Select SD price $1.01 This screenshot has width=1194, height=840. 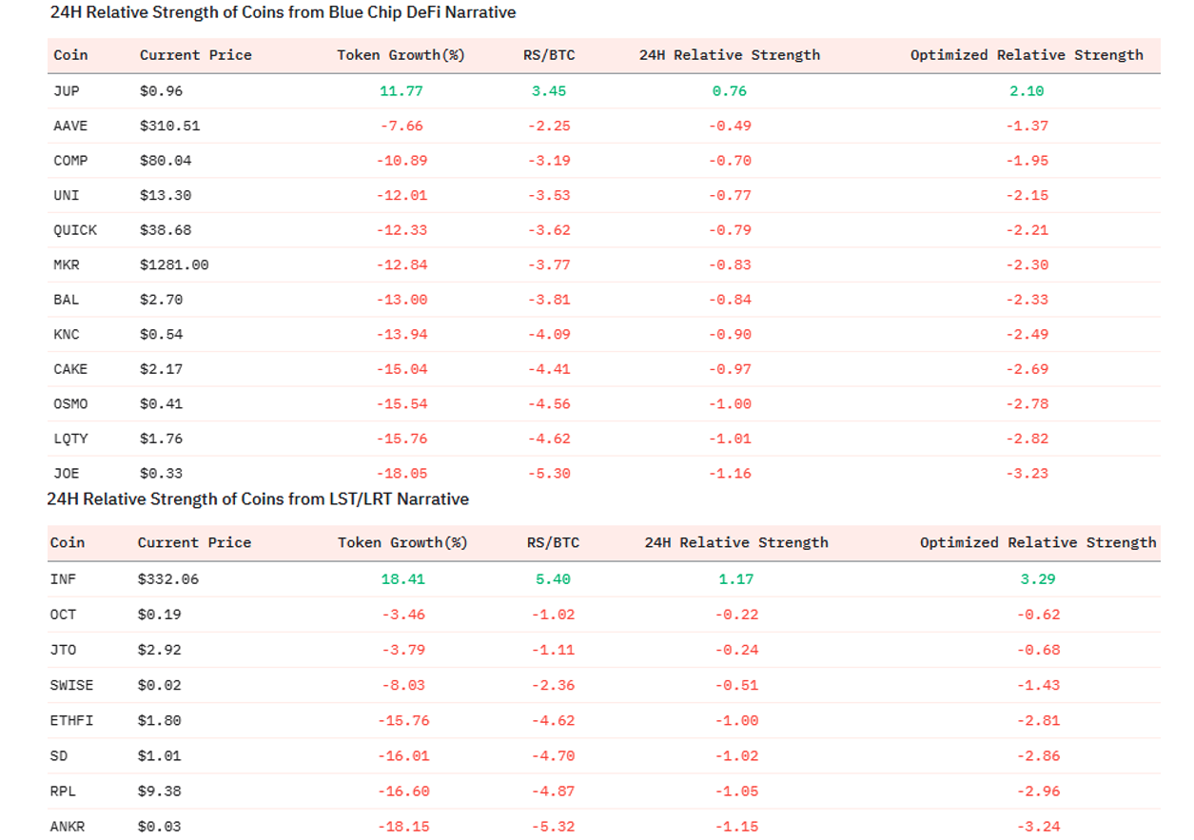pos(159,755)
